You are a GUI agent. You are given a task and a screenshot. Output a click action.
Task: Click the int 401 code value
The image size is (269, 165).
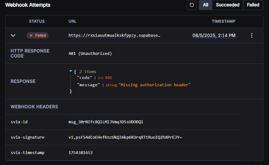click(105, 78)
